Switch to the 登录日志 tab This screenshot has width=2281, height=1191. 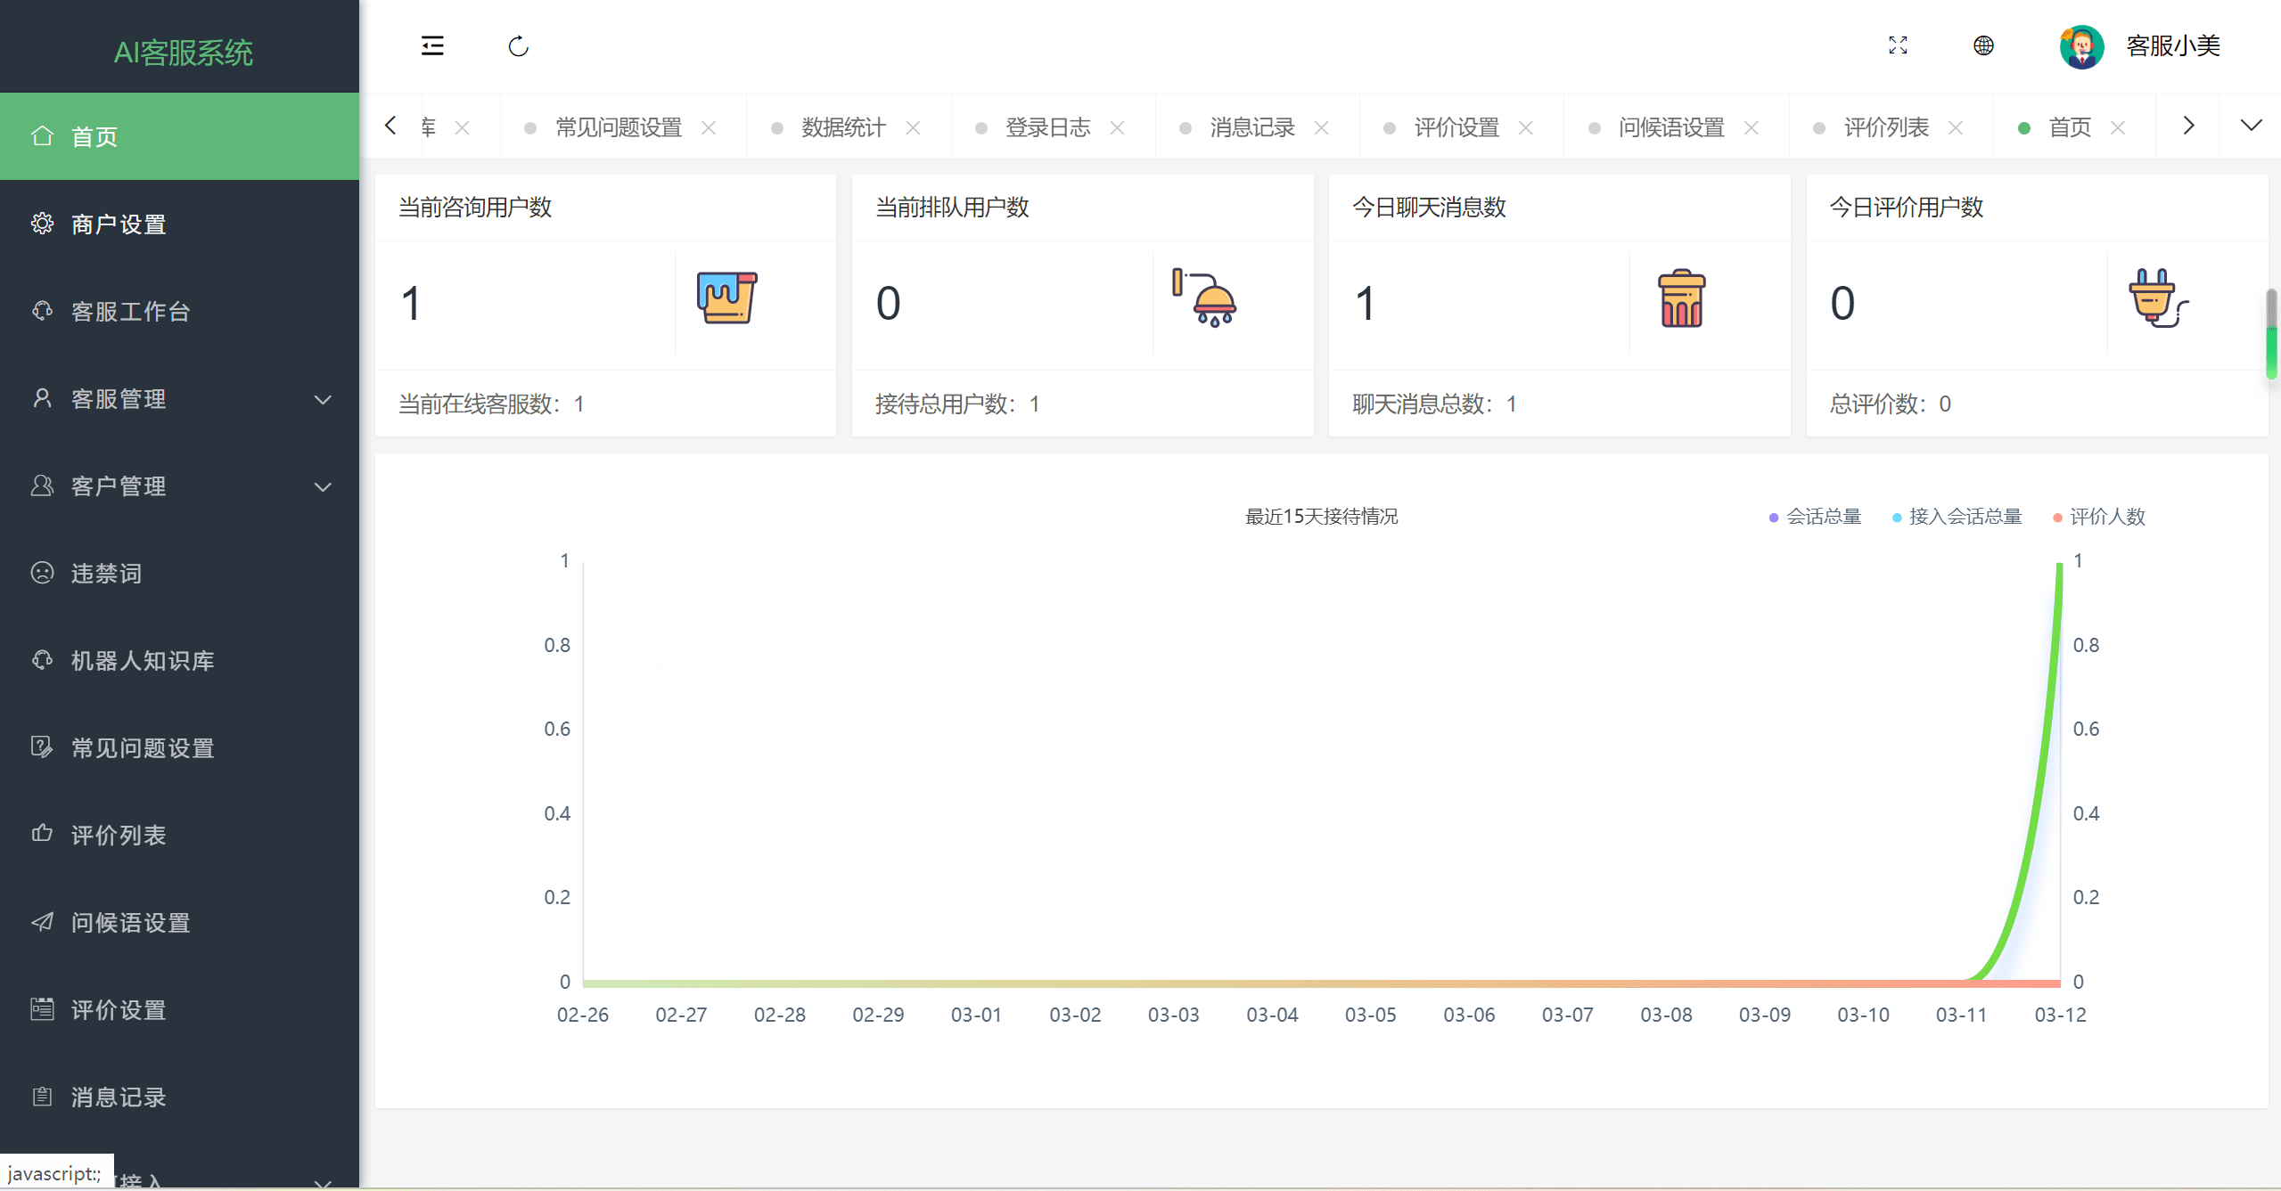1048,126
